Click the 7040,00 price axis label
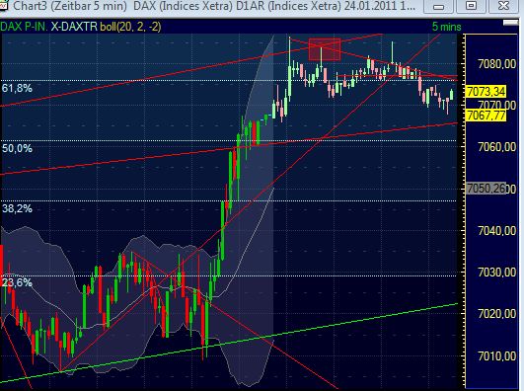The image size is (524, 391). pos(497,231)
